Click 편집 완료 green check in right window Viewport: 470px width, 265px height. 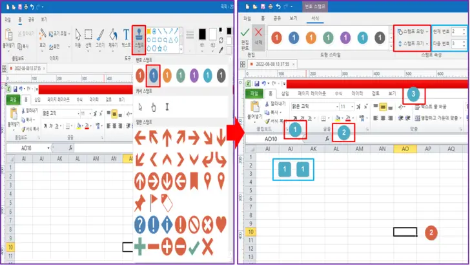[245, 38]
